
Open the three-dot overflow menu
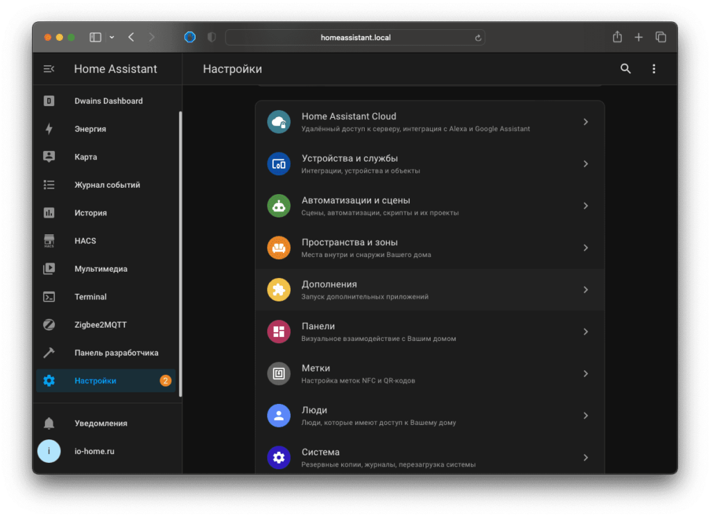[653, 69]
